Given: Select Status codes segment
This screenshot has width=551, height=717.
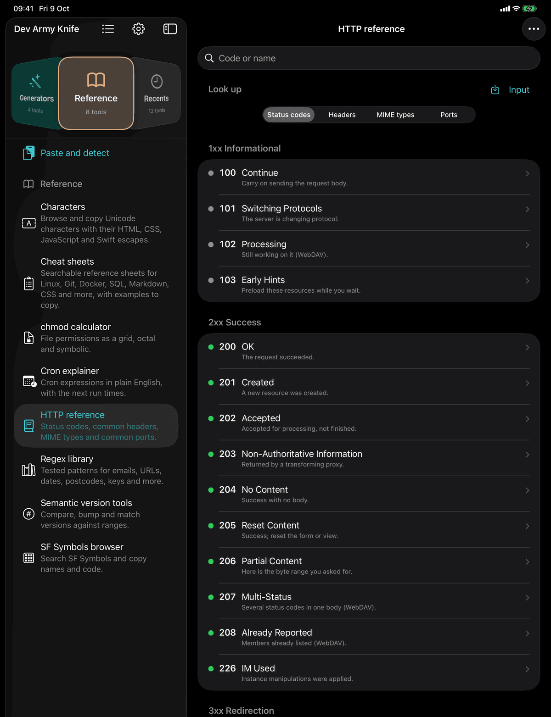Looking at the screenshot, I should [x=289, y=115].
